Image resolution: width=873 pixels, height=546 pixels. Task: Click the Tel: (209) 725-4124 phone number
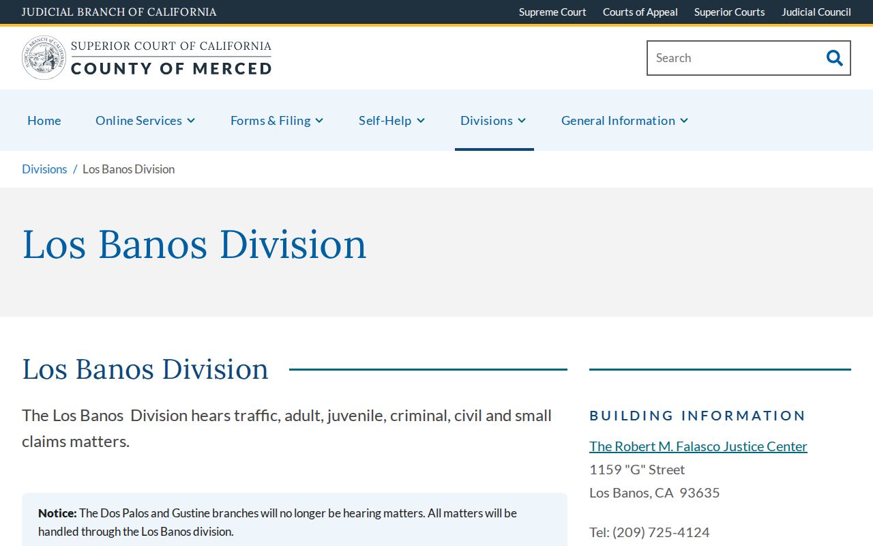point(649,532)
